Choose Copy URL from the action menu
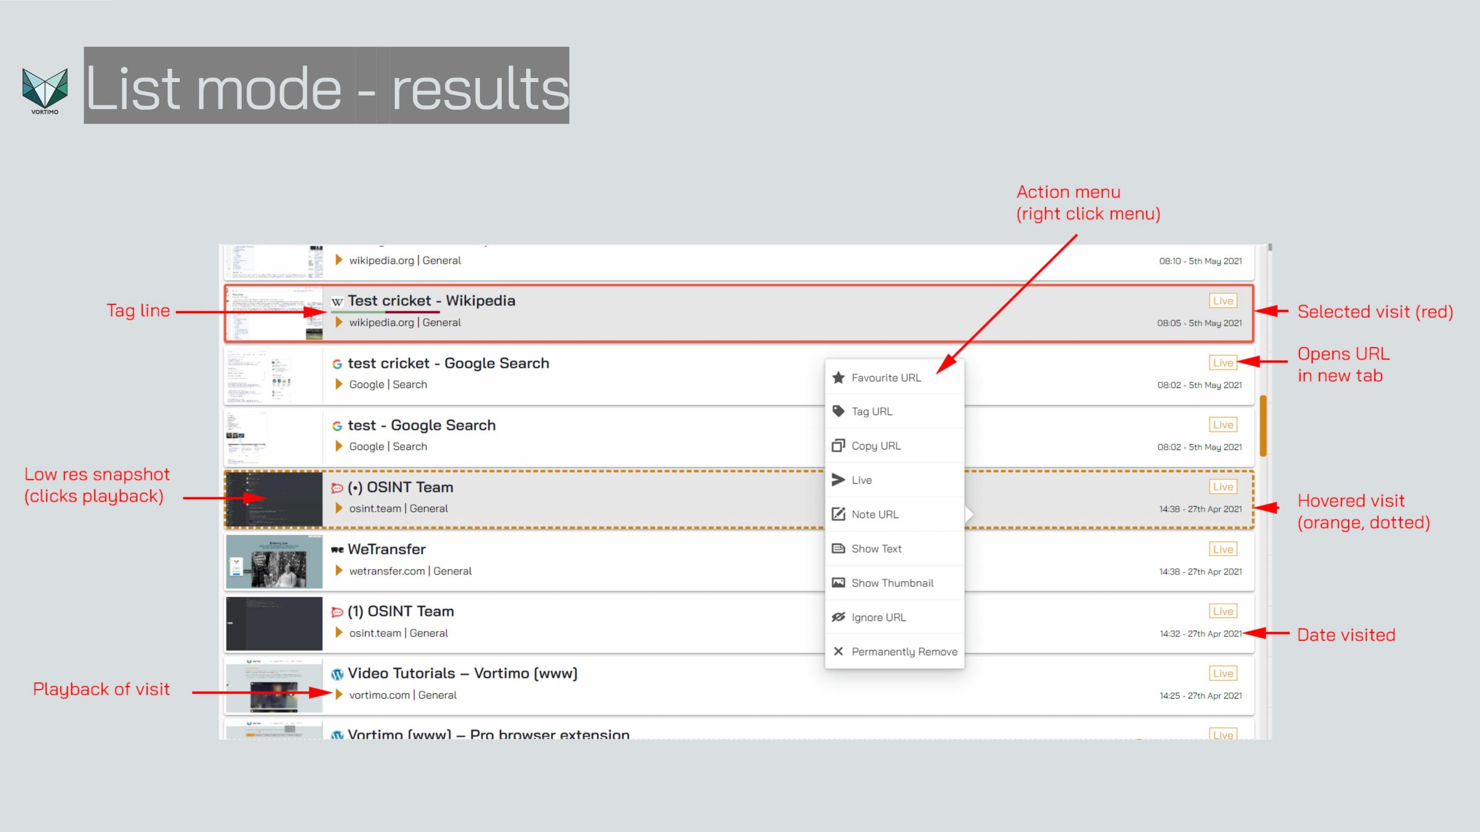 click(x=894, y=445)
